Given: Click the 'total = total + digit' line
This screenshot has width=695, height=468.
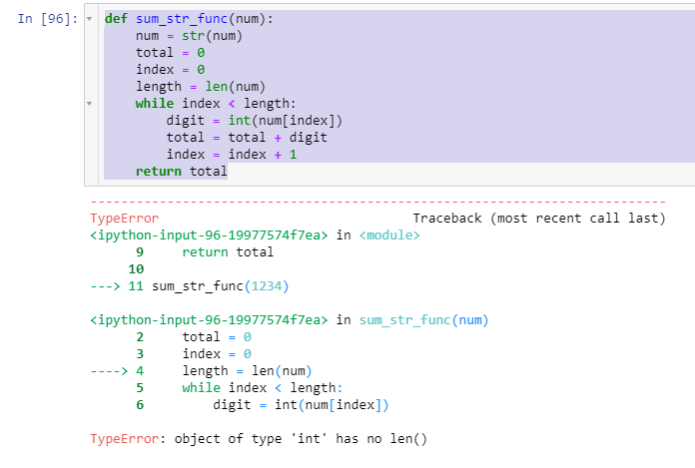Looking at the screenshot, I should (x=247, y=138).
